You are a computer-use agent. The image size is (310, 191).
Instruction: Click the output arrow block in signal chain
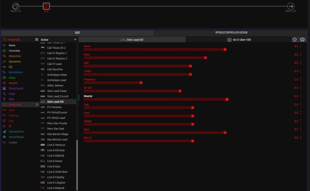[291, 6]
